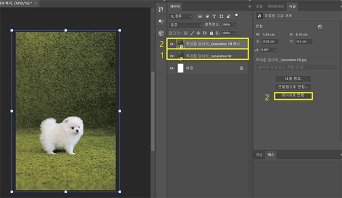The width and height of the screenshot is (342, 198).
Task: Reset transform with the undo arrow icon
Action: coord(320,27)
